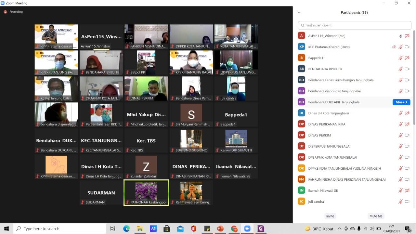Click the muted mic for juli candra
Image resolution: width=416 pixels, height=234 pixels.
pyautogui.click(x=400, y=201)
